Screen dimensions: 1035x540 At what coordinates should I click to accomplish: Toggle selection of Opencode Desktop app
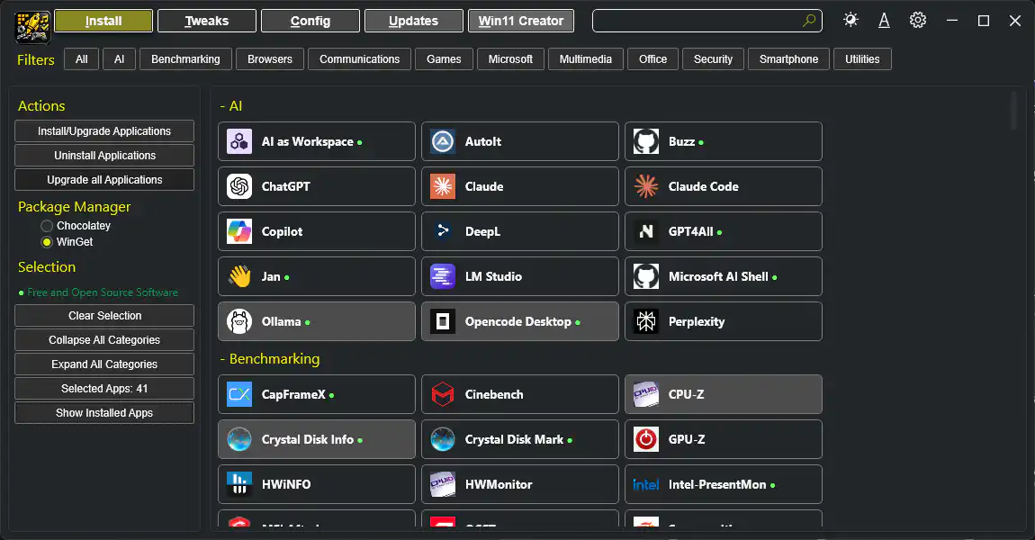click(520, 321)
